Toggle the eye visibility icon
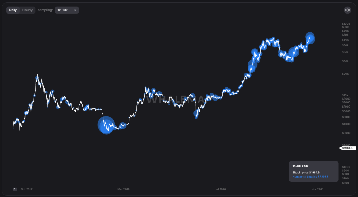358x197 pixels. pos(348,10)
